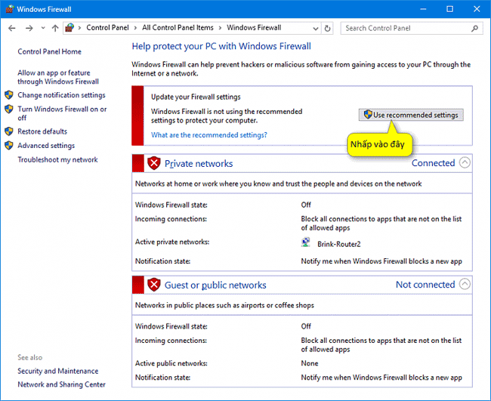Click the search magnifier icon
491x401 pixels.
(x=474, y=28)
